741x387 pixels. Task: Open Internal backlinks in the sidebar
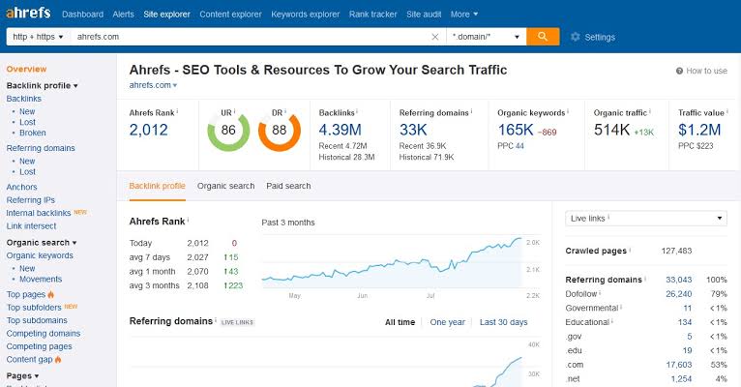(x=39, y=213)
